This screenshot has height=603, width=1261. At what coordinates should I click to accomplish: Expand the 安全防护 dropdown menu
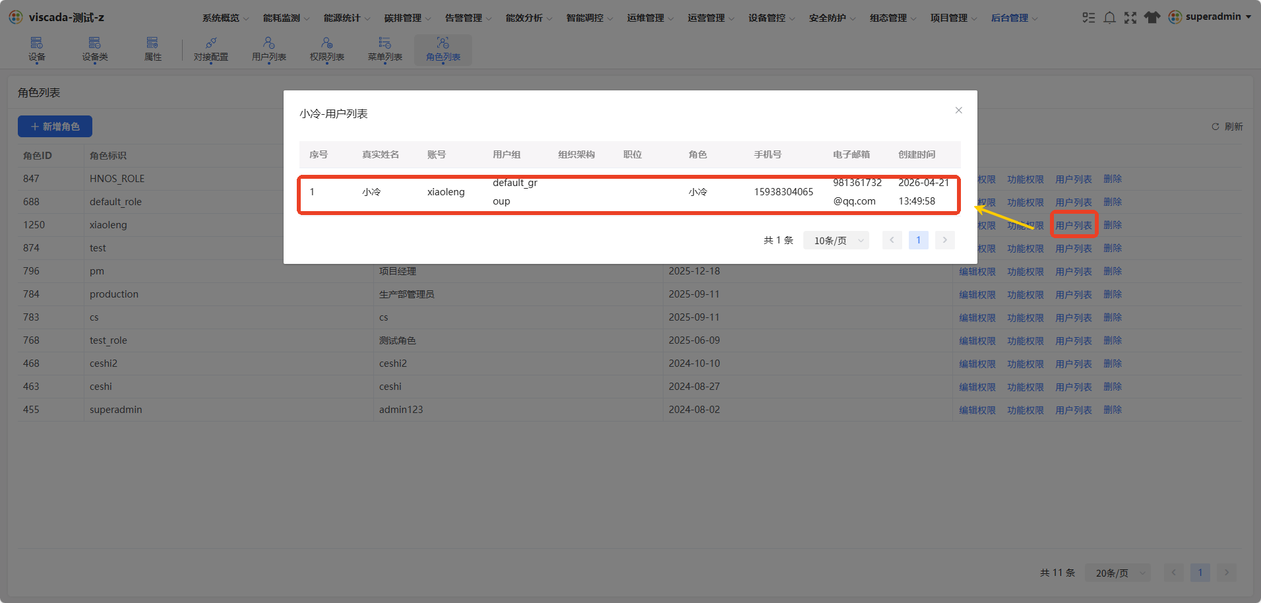pyautogui.click(x=832, y=18)
